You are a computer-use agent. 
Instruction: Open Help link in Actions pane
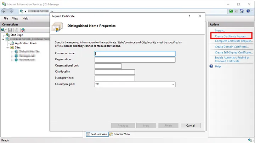(218, 66)
